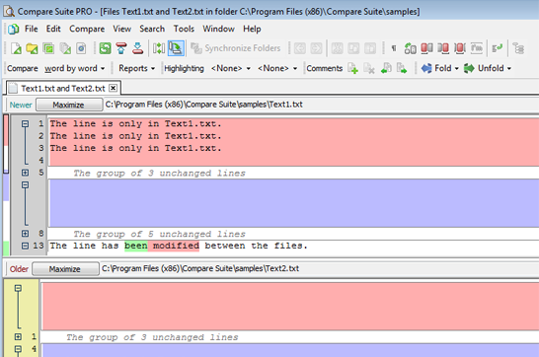Click the Synchronize Folders icon
539x357 pixels.
click(x=196, y=48)
